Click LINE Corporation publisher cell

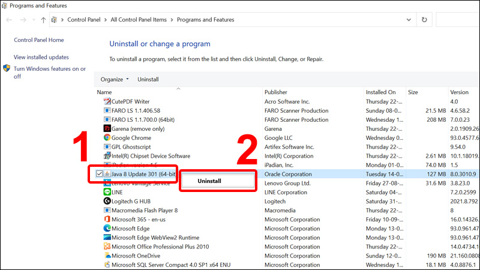click(x=286, y=192)
